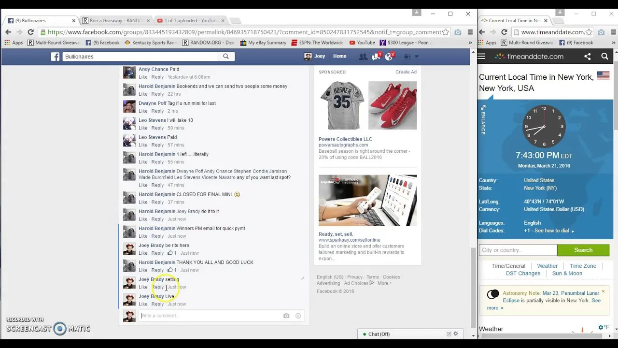Open the Time Zone link on timeanddate
Screen dimensions: 618x348
coord(583,266)
